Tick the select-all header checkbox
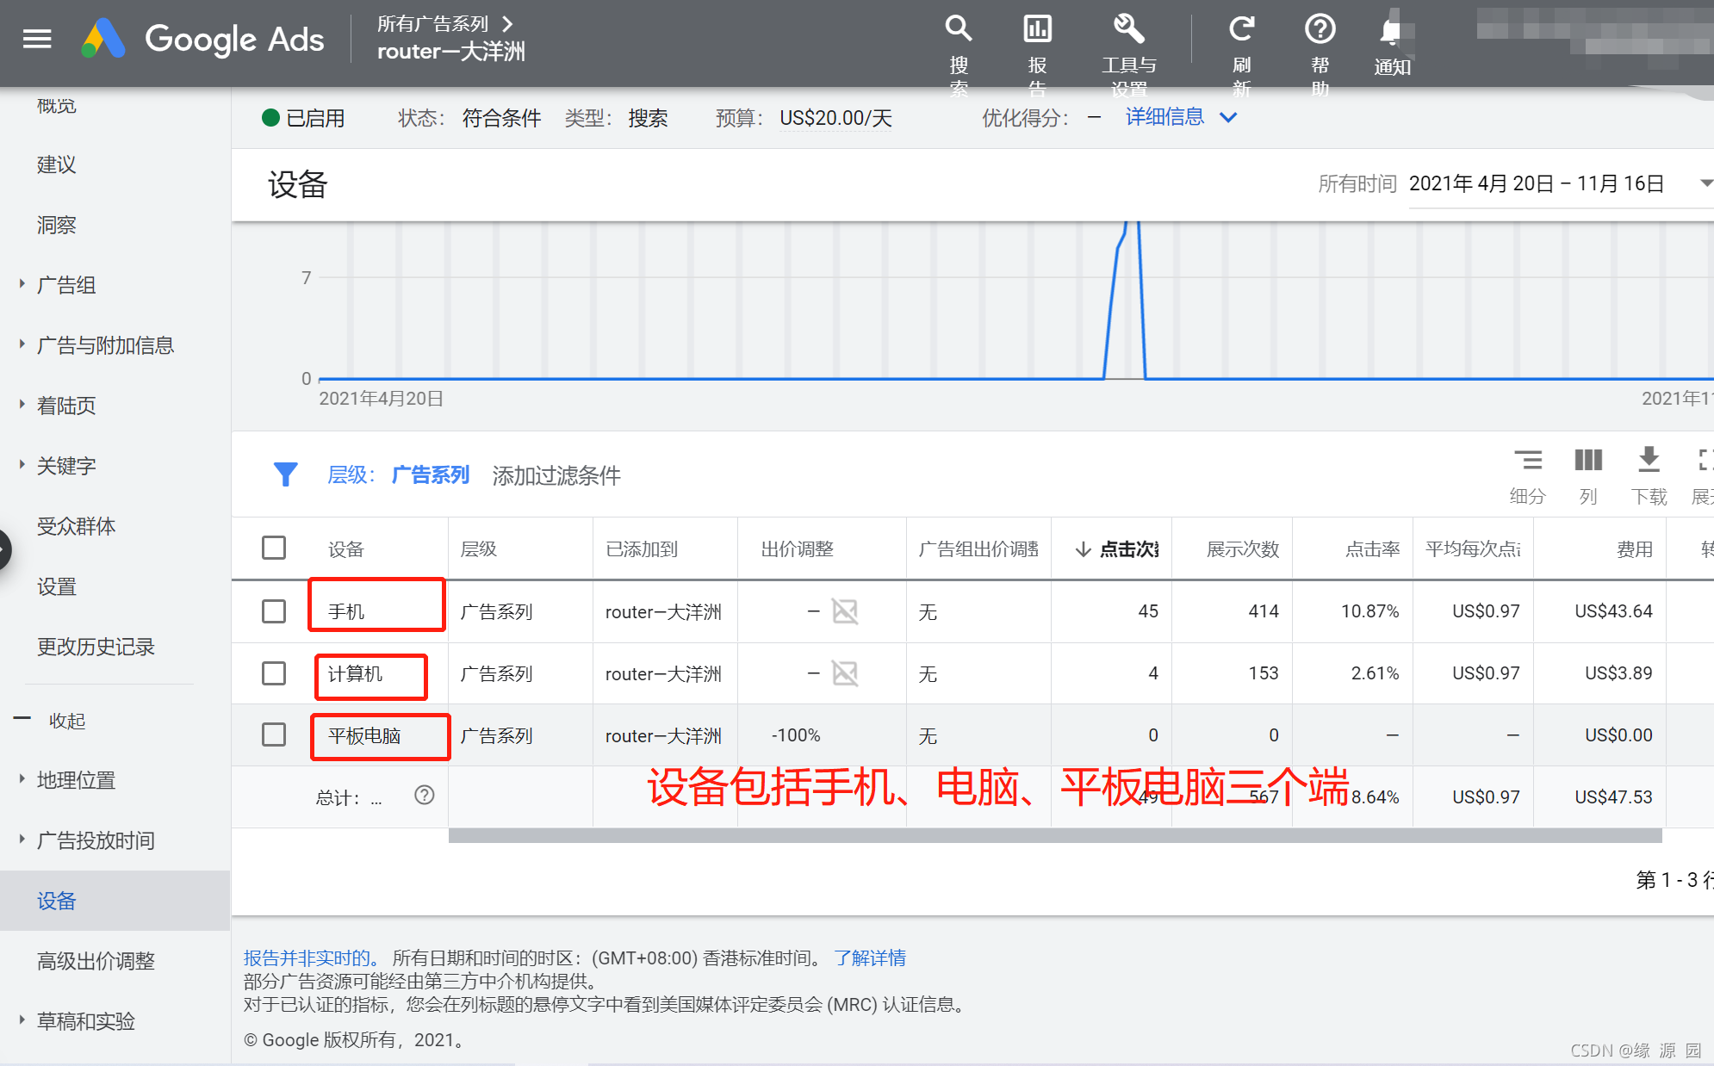Image resolution: width=1714 pixels, height=1066 pixels. (x=274, y=548)
